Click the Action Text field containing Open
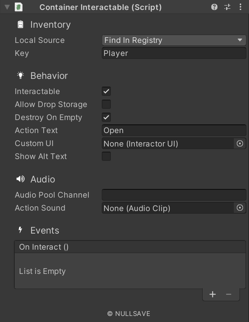The width and height of the screenshot is (249, 322). [174, 130]
